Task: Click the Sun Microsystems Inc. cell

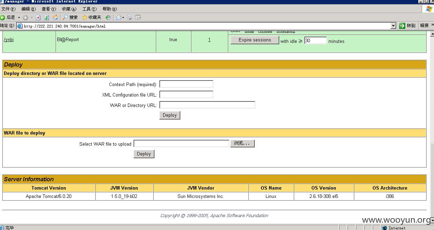Action: [201, 196]
